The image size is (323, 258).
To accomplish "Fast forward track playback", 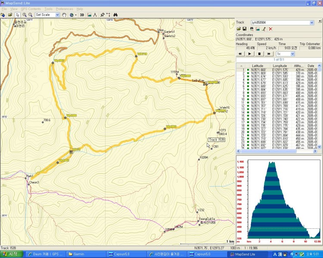I will click(269, 54).
